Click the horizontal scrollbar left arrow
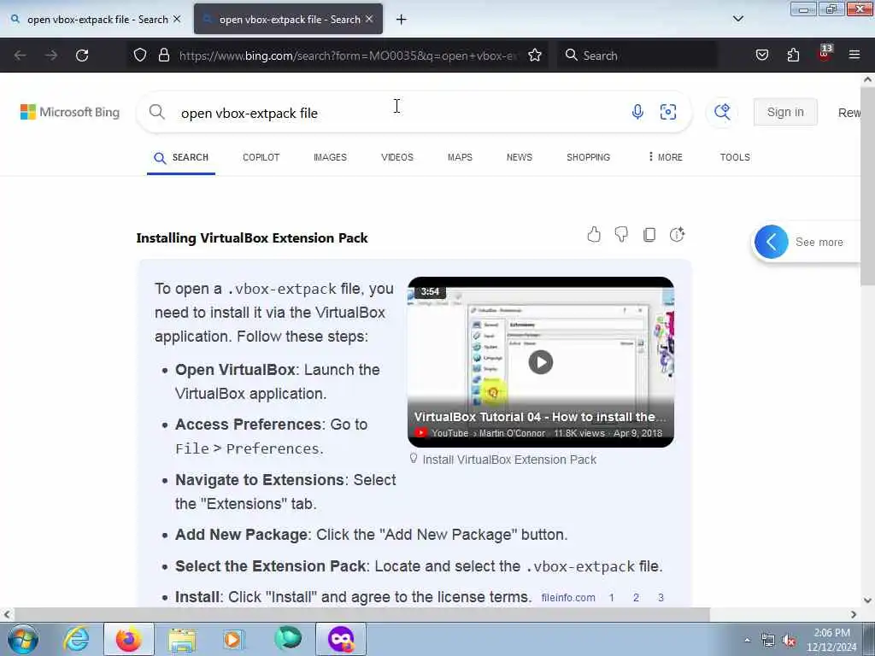The width and height of the screenshot is (875, 656). 6,614
